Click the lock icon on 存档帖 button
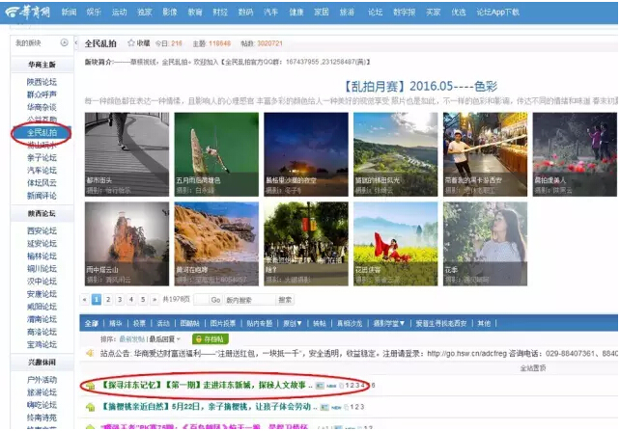Viewport: 620px width, 431px height. pos(199,339)
